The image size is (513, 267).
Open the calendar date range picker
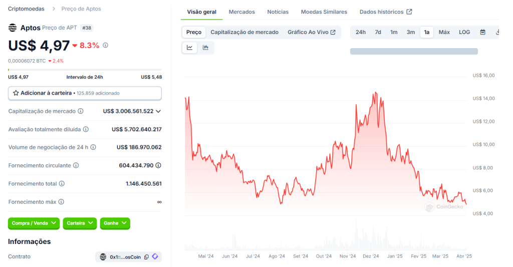[x=482, y=32]
